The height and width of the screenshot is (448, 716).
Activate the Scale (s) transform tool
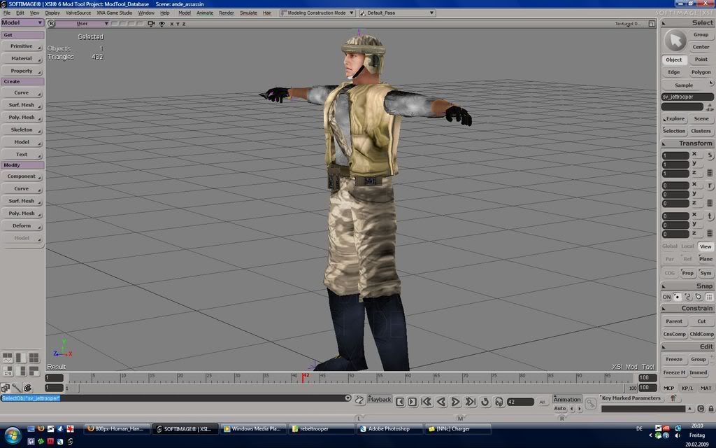pyautogui.click(x=710, y=155)
